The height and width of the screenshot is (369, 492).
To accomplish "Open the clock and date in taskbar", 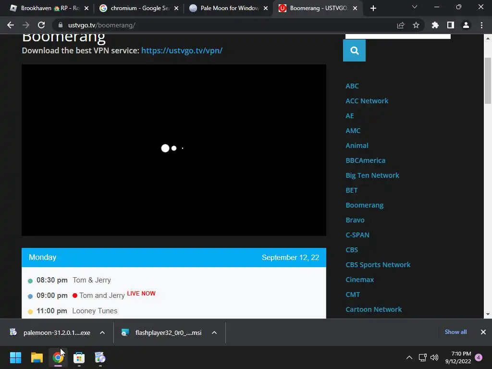I will [x=458, y=357].
